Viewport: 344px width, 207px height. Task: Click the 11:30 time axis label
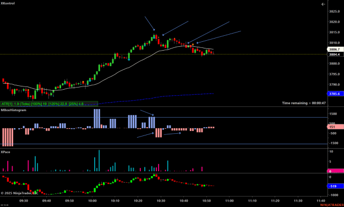pos(298,201)
